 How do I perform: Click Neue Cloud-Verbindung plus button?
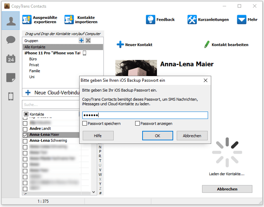click(x=28, y=93)
